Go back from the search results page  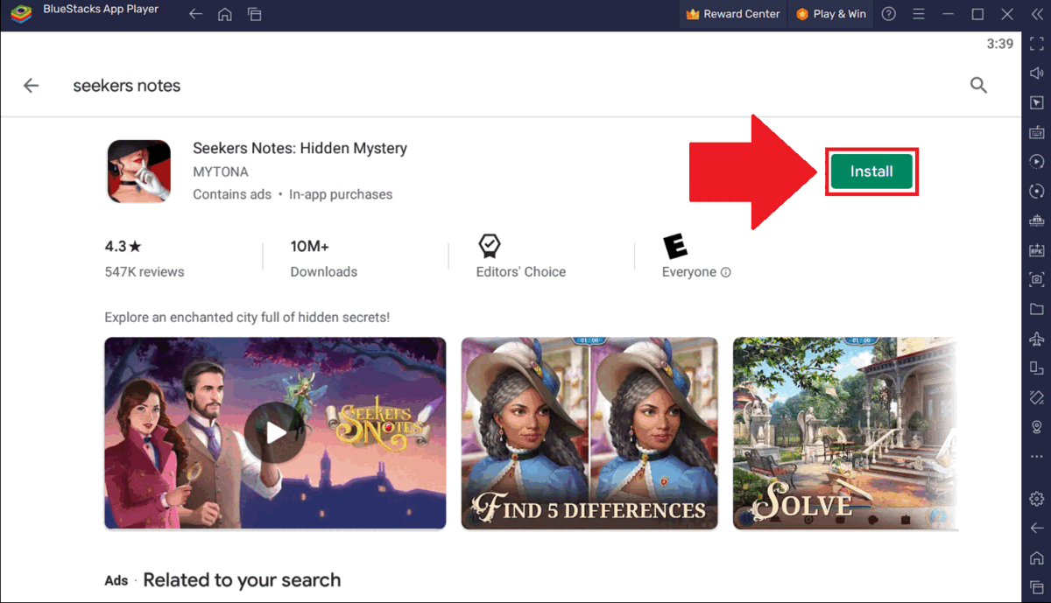pos(32,86)
